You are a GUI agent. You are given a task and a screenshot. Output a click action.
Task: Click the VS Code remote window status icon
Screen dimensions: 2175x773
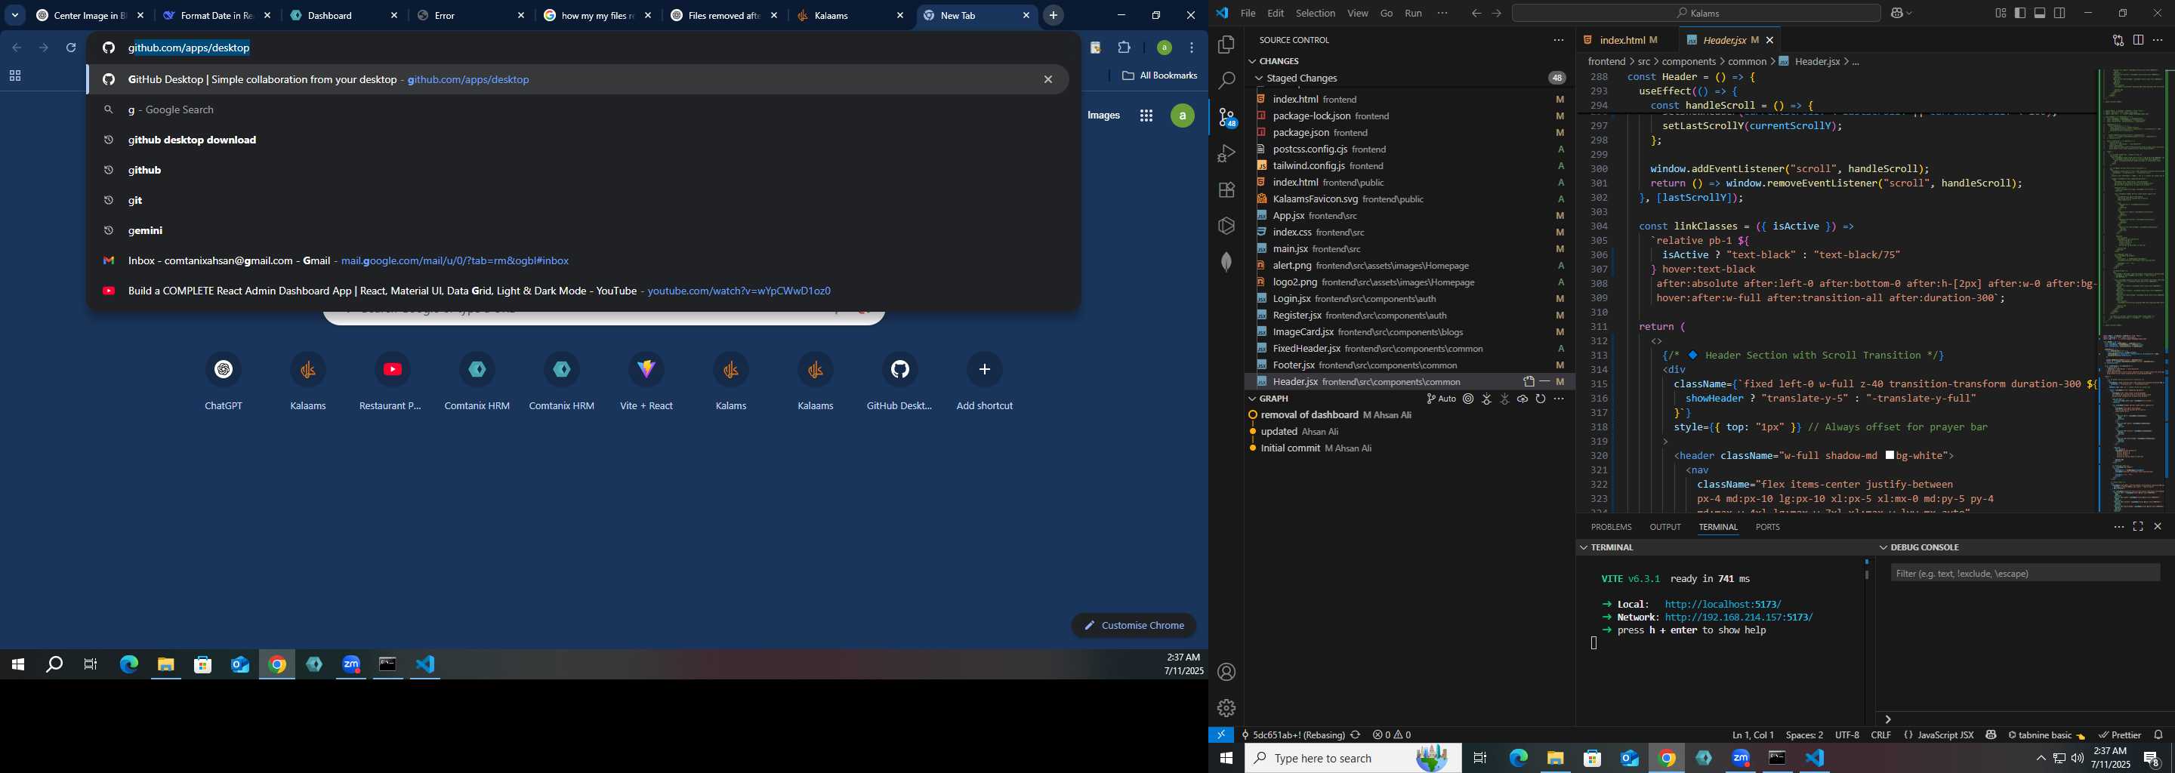[x=1221, y=735]
